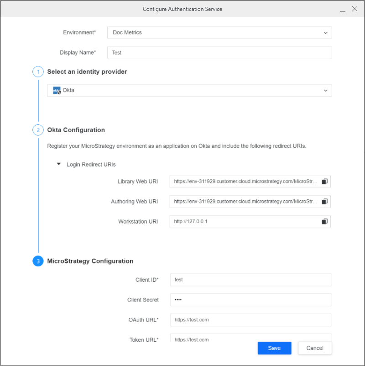Copy the Workstation URI
Screen dimensions: 365x366
(x=324, y=222)
